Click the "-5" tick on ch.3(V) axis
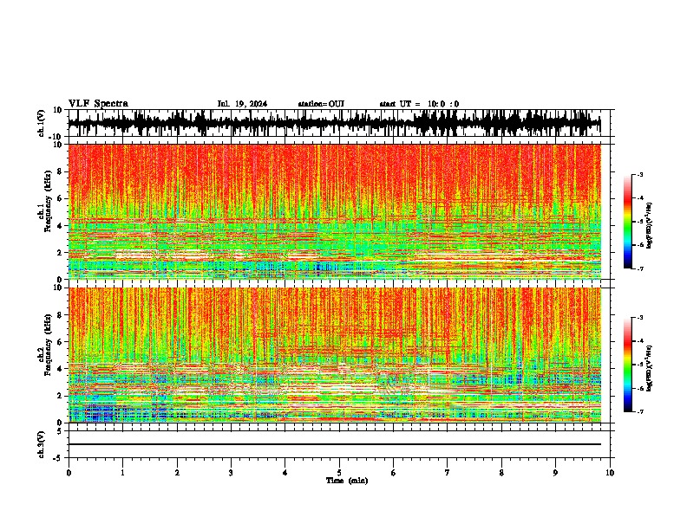Screen dimensions: 687x530 58,458
